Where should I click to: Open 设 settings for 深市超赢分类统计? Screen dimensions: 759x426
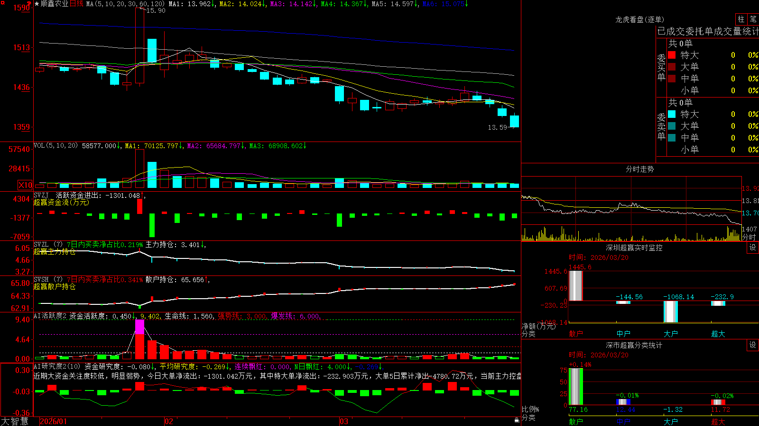click(753, 345)
